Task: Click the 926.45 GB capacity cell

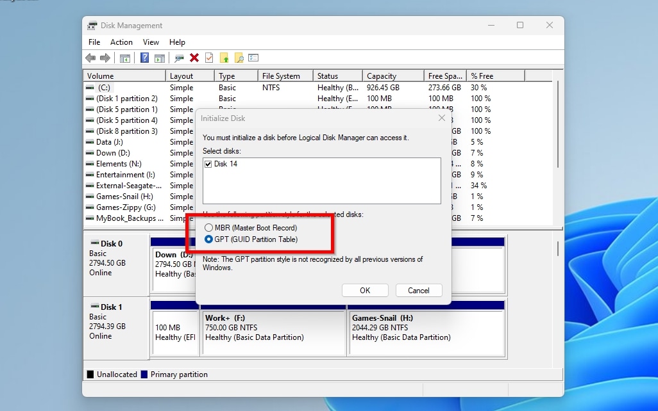Action: (383, 88)
